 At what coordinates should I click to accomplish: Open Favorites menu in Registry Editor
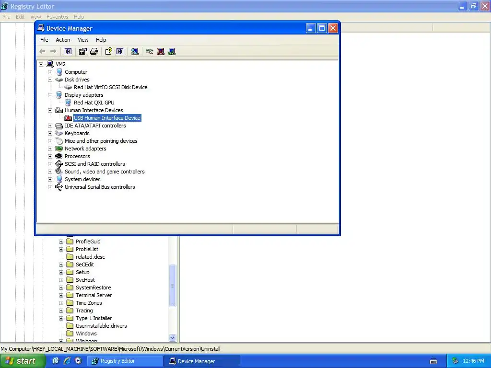58,17
